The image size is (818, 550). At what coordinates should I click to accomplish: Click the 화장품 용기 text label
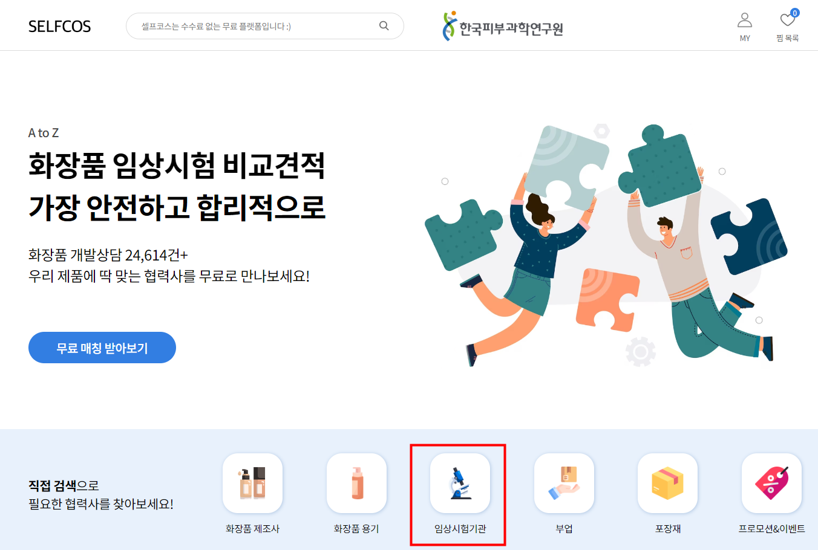pyautogui.click(x=356, y=529)
